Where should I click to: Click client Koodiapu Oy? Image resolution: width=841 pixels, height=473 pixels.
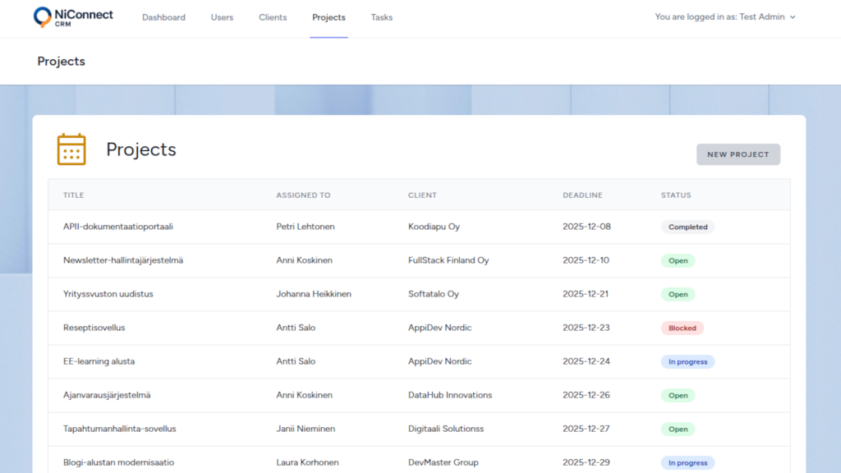coord(434,227)
